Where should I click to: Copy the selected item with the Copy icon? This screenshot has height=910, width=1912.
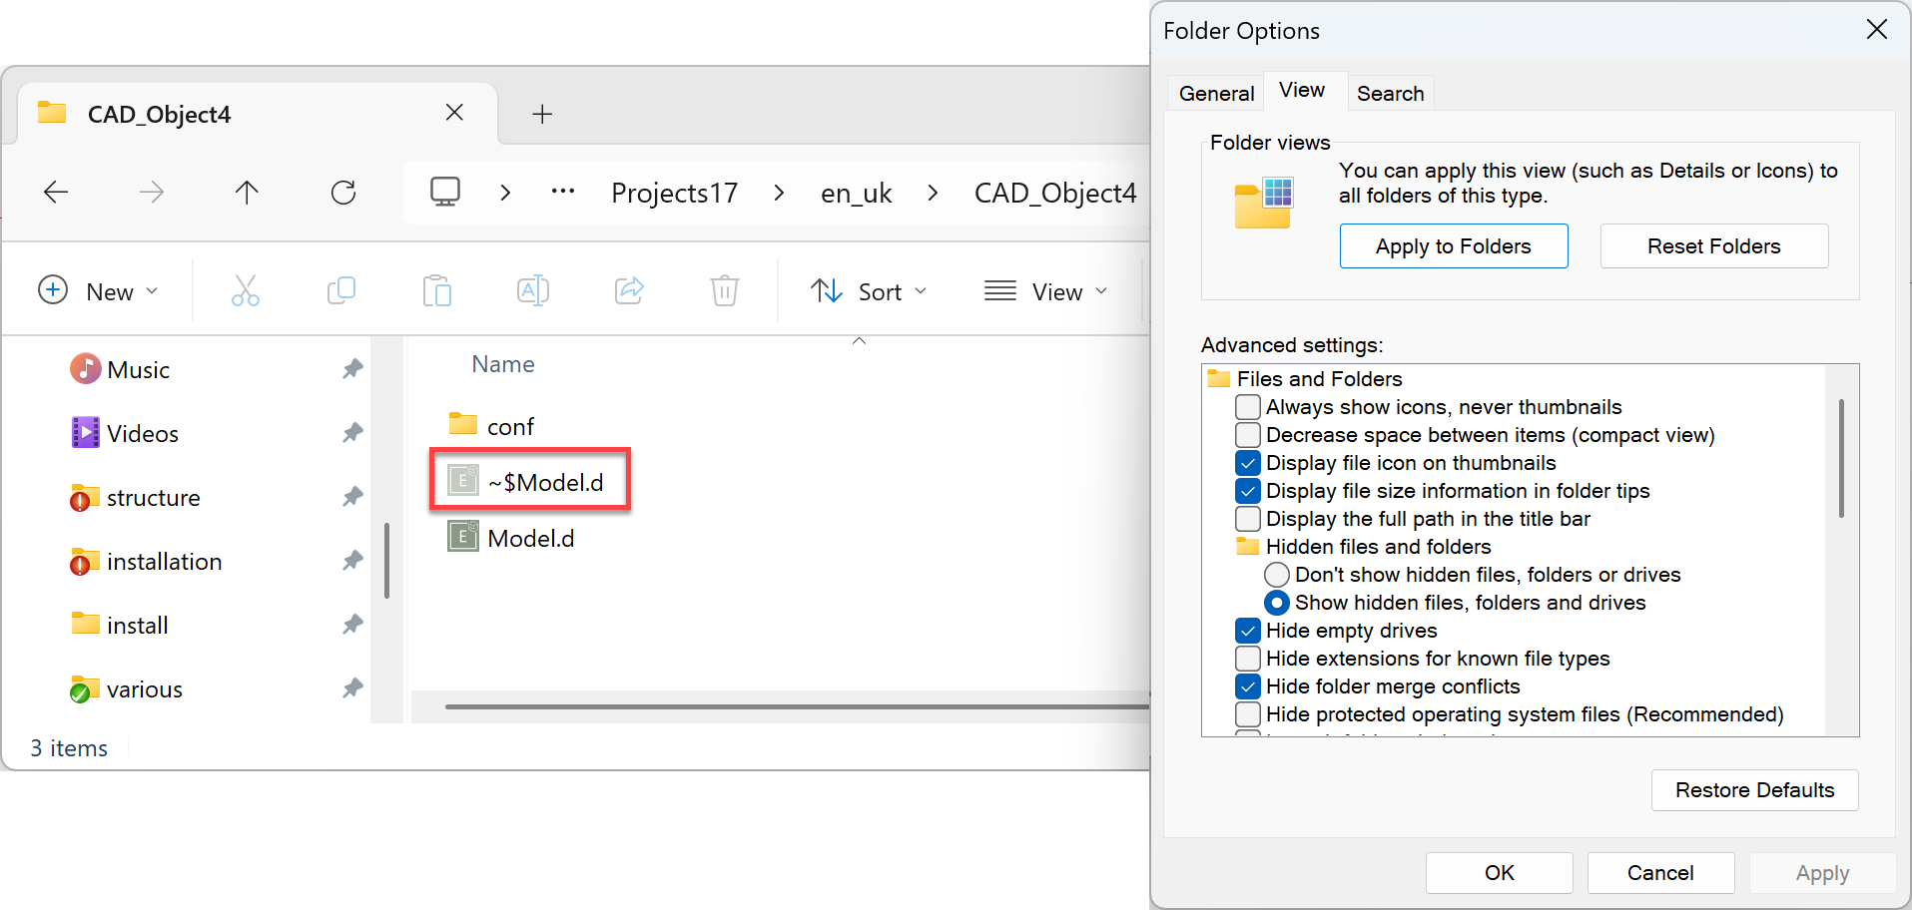(340, 290)
